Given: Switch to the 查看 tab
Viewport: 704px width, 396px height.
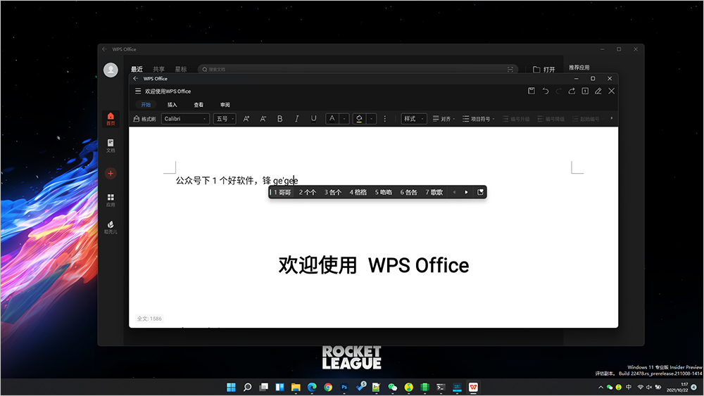Looking at the screenshot, I should click(199, 105).
